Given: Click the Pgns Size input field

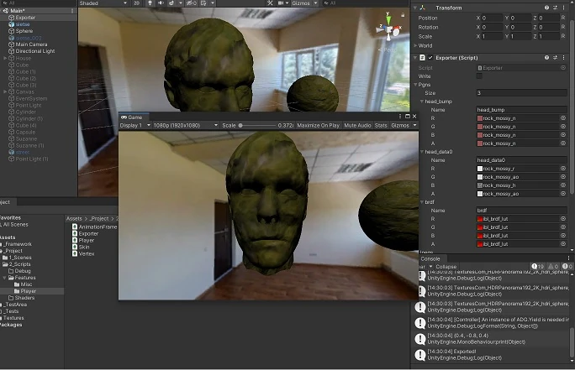Looking at the screenshot, I should coord(521,93).
